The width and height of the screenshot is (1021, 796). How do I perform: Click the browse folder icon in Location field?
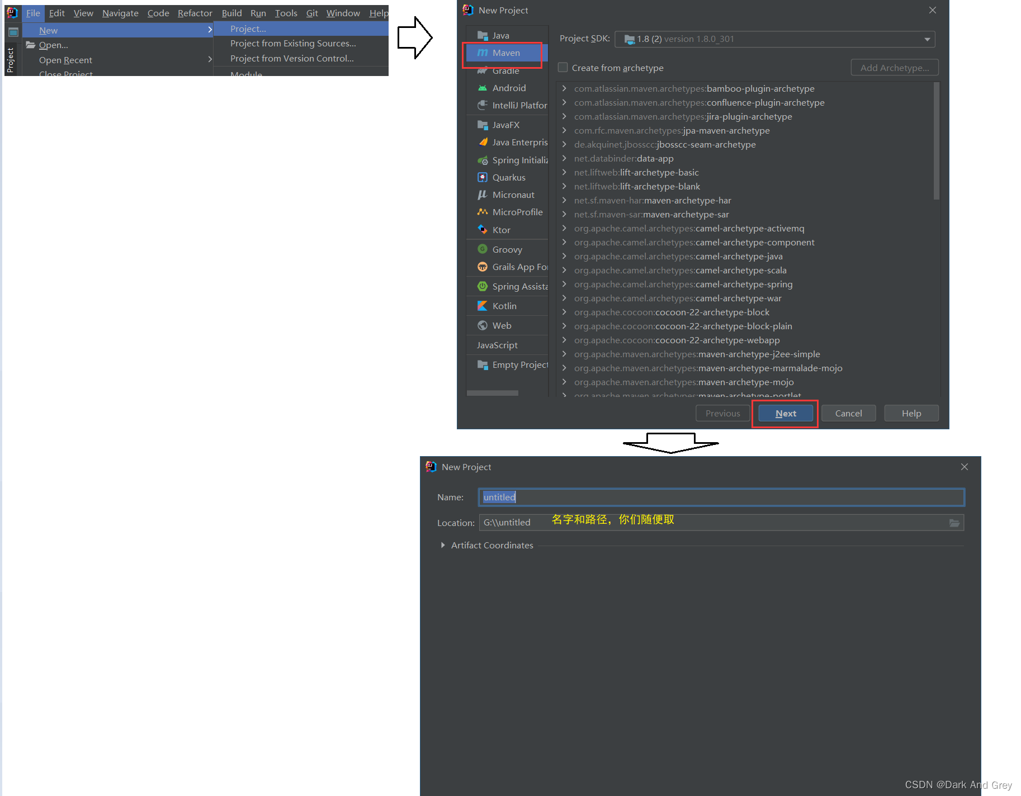pyautogui.click(x=954, y=523)
